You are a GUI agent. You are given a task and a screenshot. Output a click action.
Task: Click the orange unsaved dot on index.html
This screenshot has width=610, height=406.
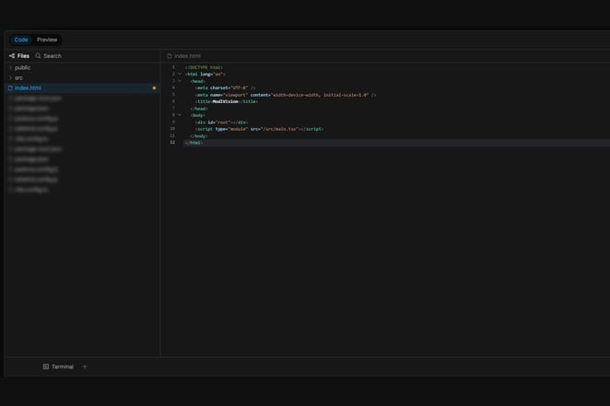[154, 88]
